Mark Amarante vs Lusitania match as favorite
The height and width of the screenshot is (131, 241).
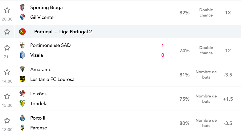[x=7, y=72]
